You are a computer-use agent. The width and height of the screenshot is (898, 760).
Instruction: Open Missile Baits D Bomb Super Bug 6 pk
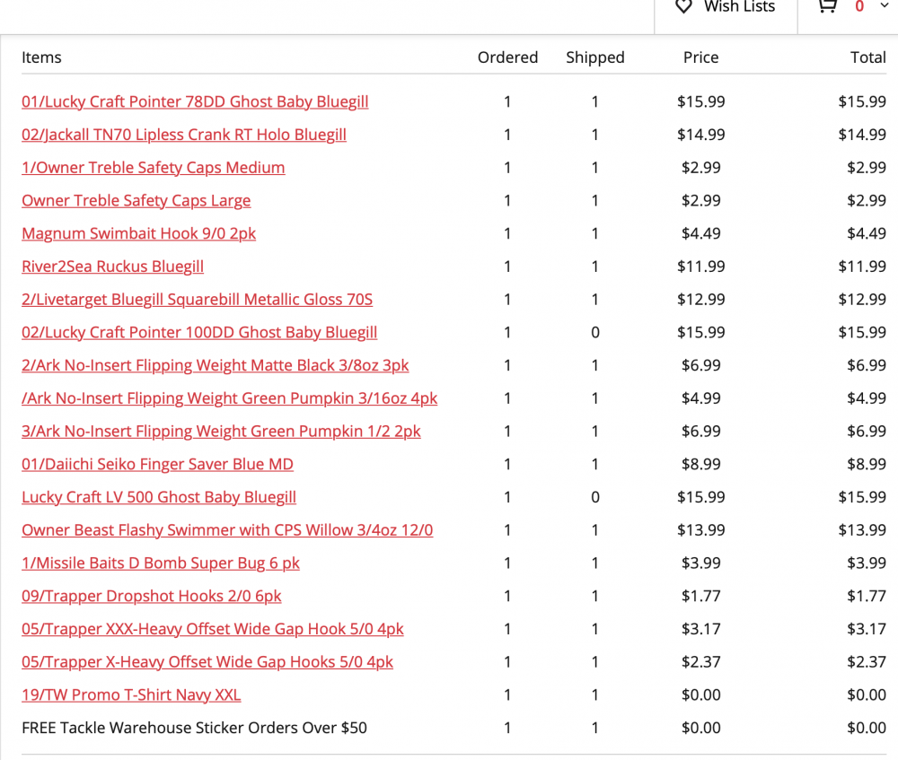pyautogui.click(x=161, y=563)
